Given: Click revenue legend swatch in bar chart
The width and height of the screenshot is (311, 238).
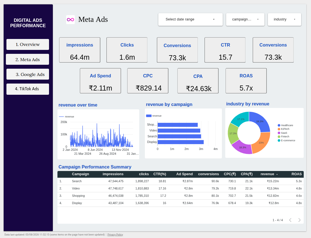Looking at the screenshot, I should point(149,116).
